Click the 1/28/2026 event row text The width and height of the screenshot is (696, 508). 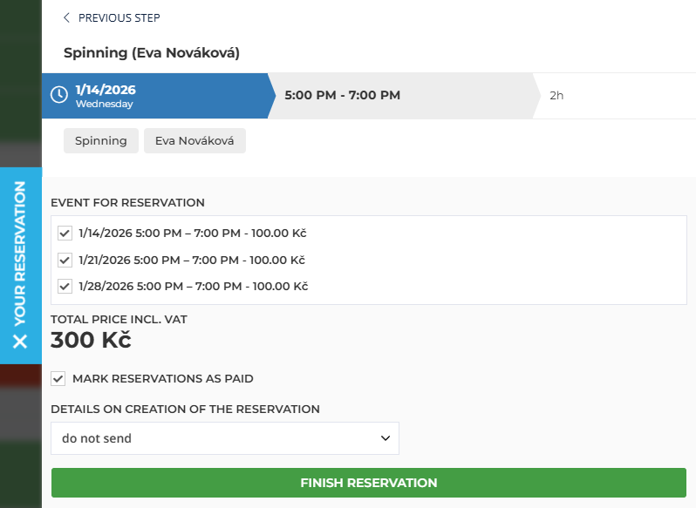pyautogui.click(x=194, y=286)
